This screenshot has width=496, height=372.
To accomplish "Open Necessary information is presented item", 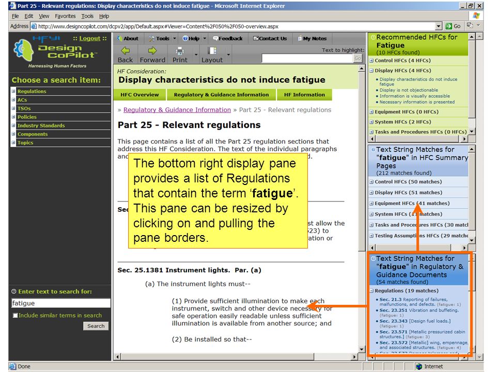I will 417,102.
